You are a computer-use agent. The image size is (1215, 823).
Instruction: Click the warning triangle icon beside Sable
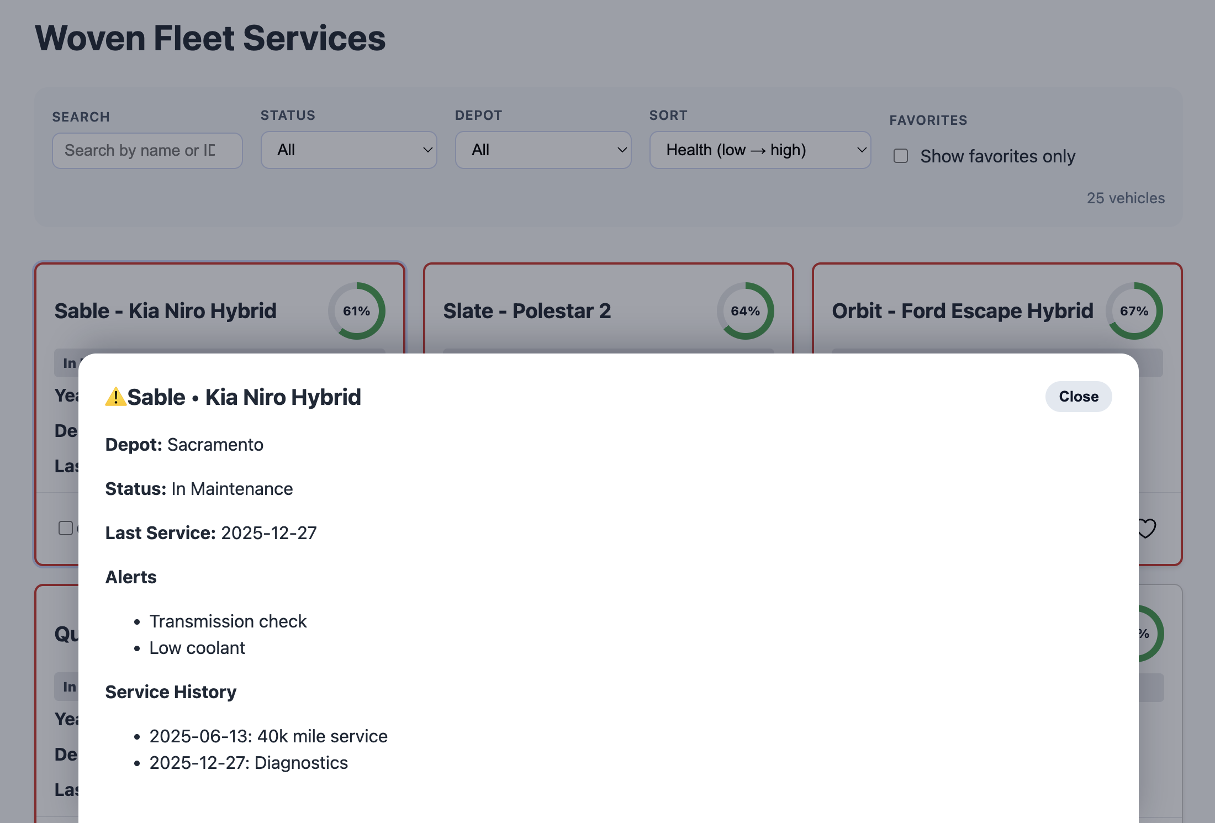[115, 397]
